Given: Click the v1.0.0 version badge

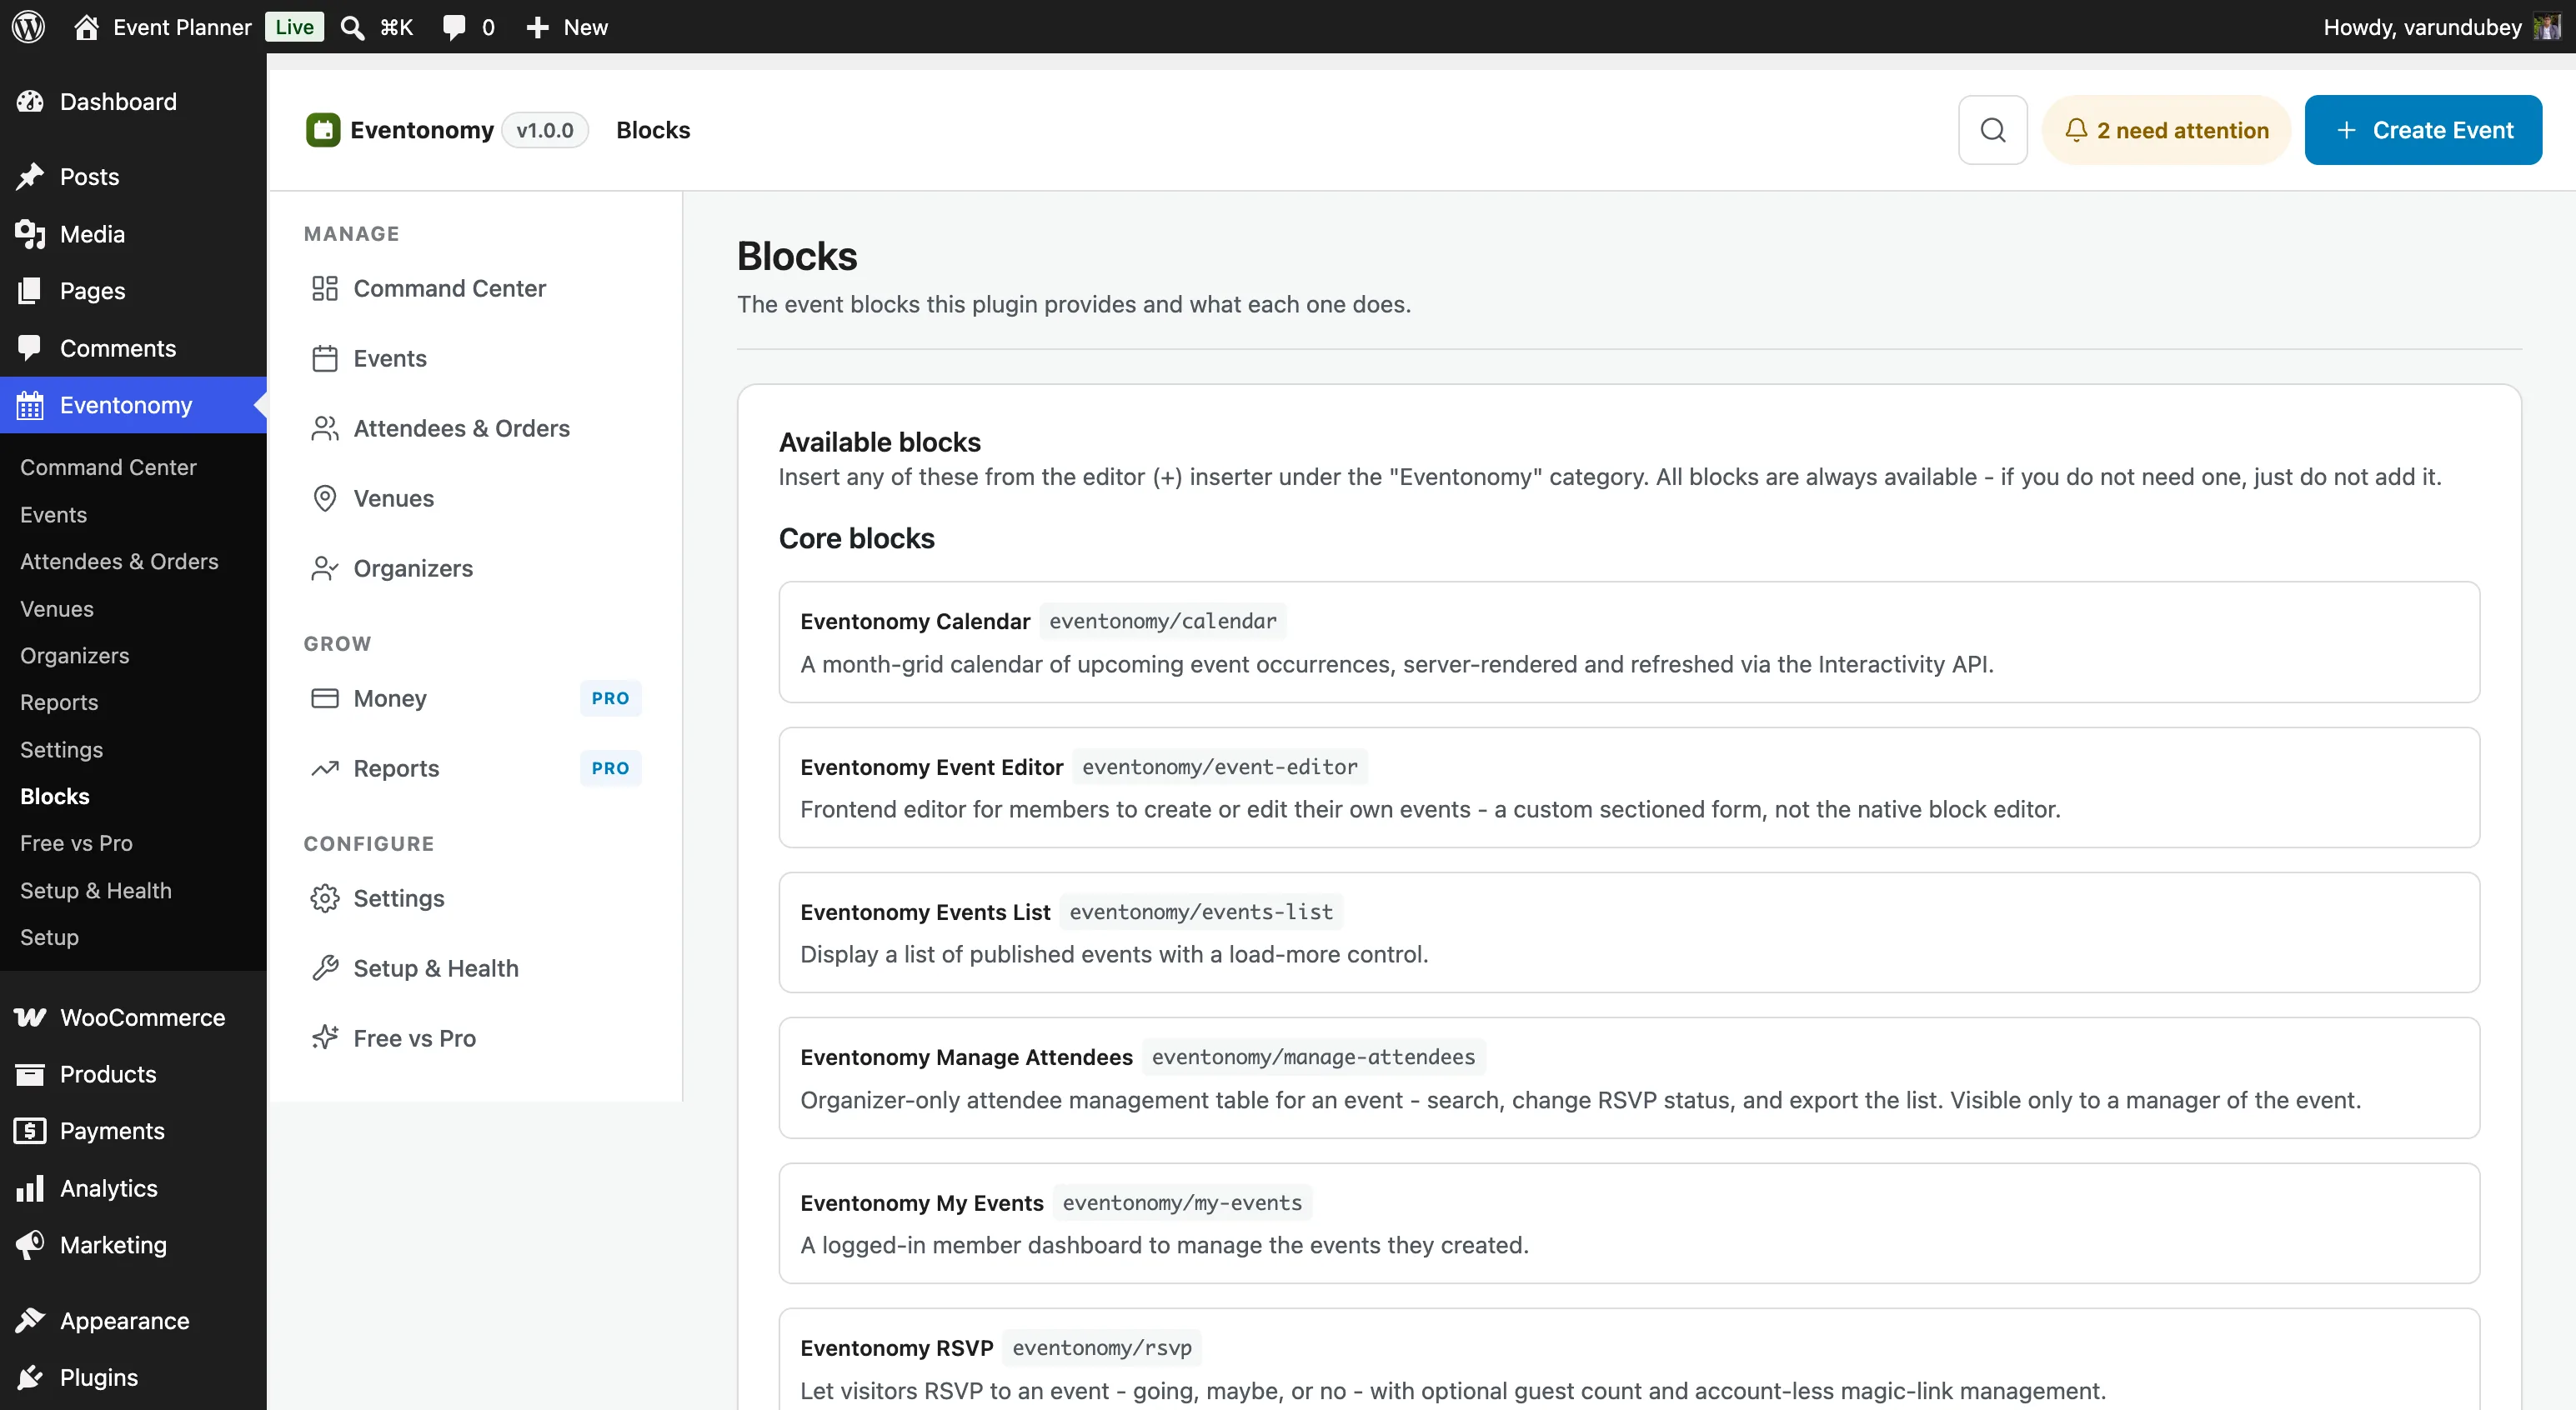Looking at the screenshot, I should click(545, 130).
